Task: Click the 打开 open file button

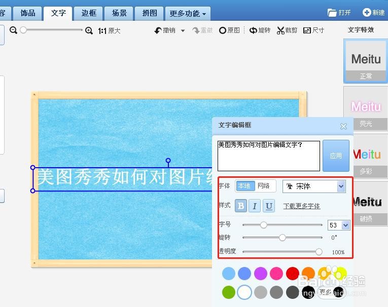Action: point(339,12)
